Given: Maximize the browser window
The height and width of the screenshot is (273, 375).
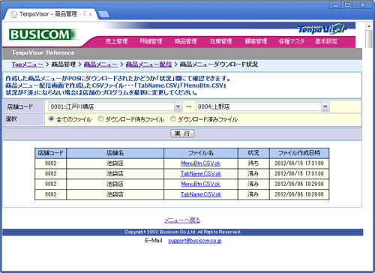Looking at the screenshot, I should tap(347, 4).
